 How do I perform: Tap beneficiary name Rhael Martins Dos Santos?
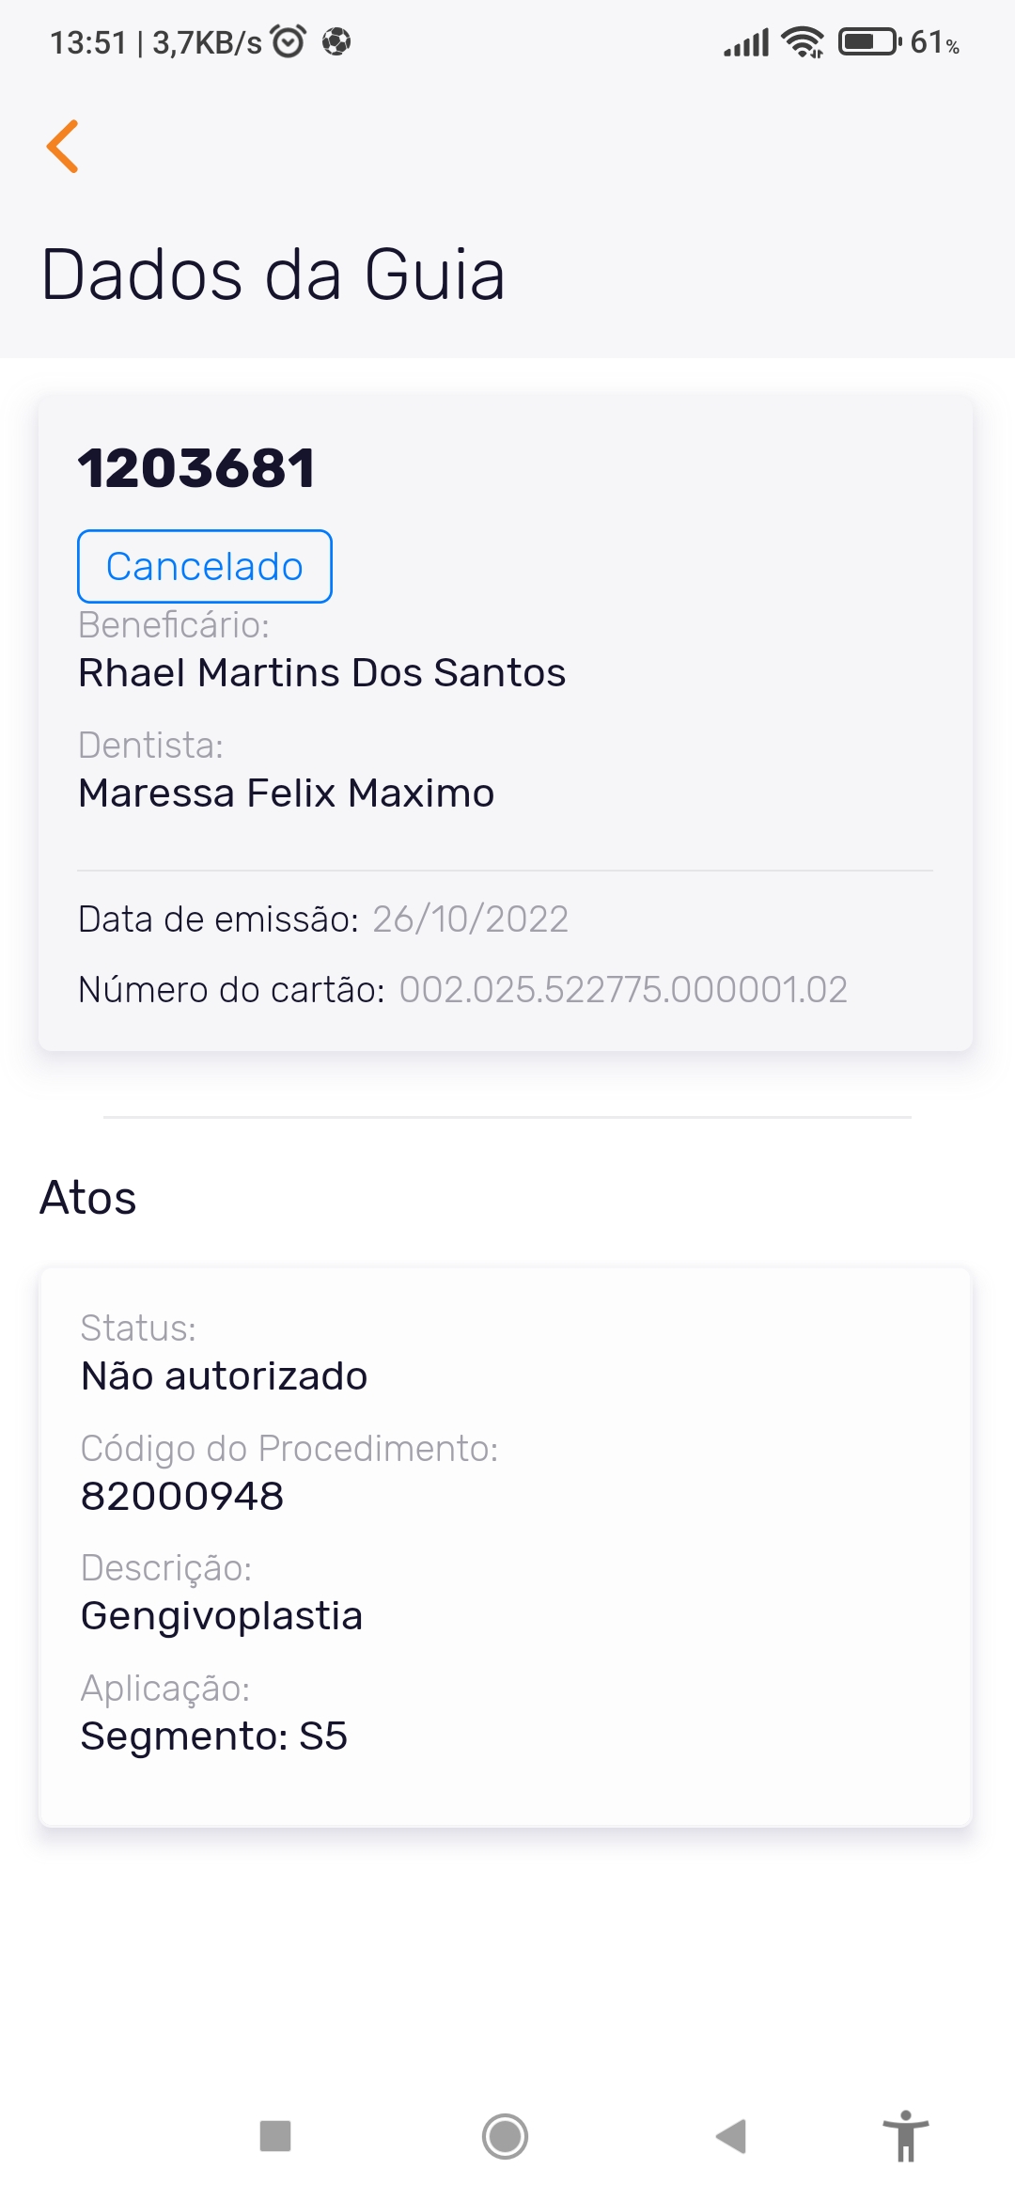pos(321,673)
